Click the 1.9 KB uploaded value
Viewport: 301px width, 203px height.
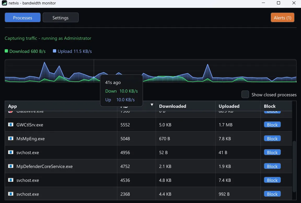pos(225,166)
